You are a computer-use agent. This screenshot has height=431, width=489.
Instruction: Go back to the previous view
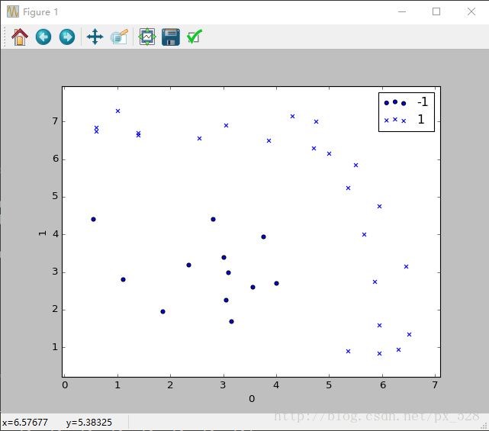point(43,37)
